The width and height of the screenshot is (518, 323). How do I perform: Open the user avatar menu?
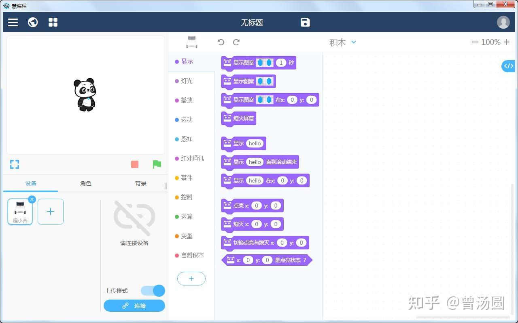click(503, 22)
